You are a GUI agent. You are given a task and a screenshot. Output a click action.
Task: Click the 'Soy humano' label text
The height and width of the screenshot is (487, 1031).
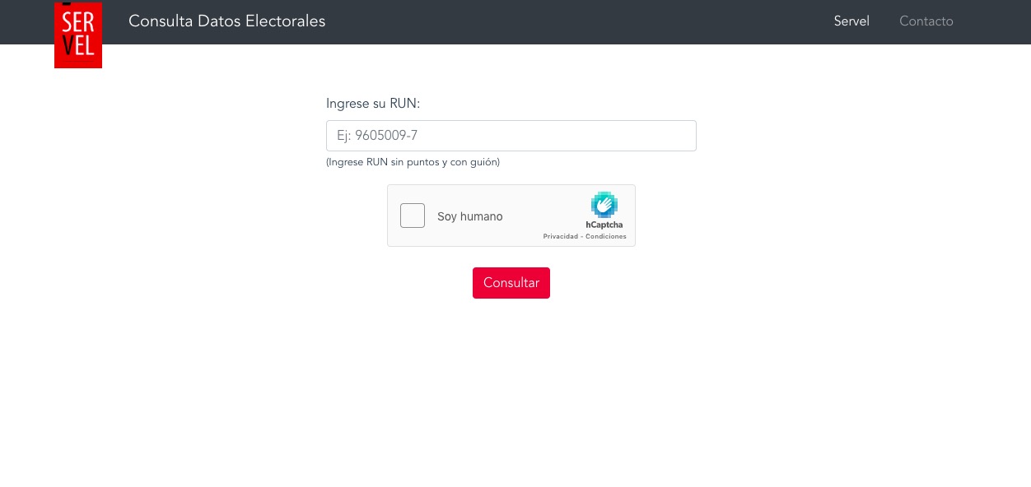tap(469, 216)
